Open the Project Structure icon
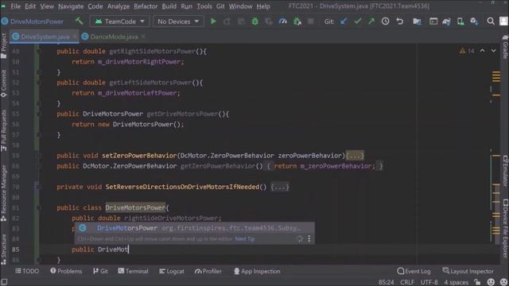 417,21
